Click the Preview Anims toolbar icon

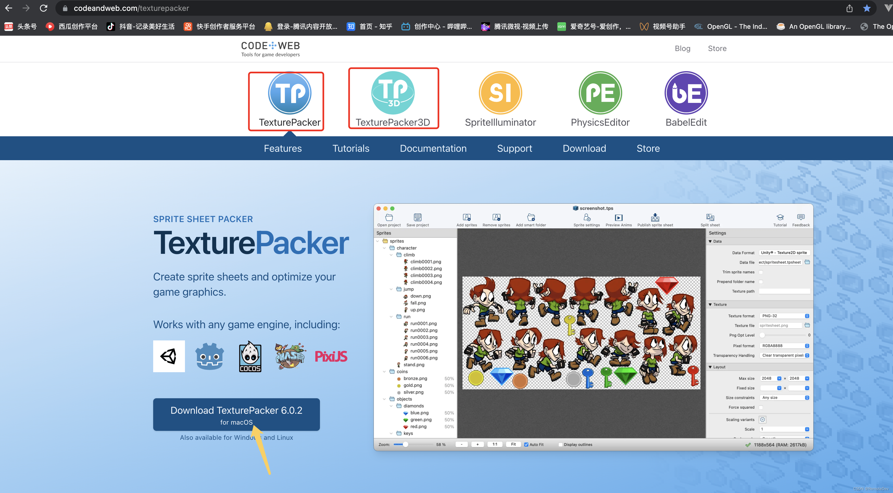pyautogui.click(x=618, y=217)
